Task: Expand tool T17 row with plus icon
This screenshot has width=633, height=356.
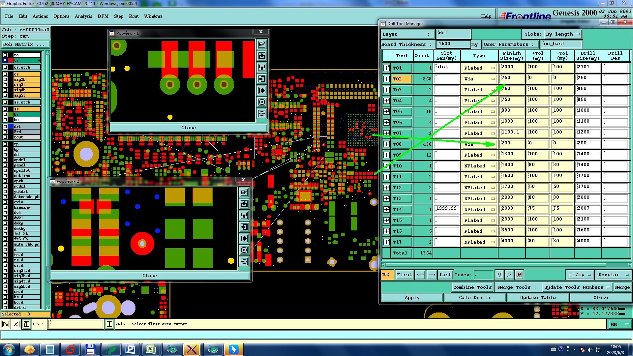Action: (386, 242)
